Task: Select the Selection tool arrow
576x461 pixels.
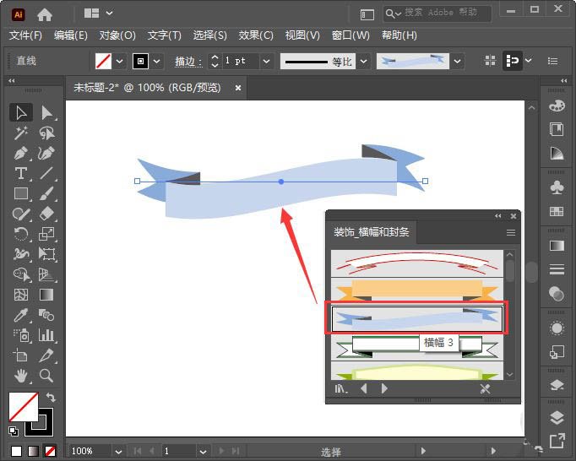Action: pos(21,113)
